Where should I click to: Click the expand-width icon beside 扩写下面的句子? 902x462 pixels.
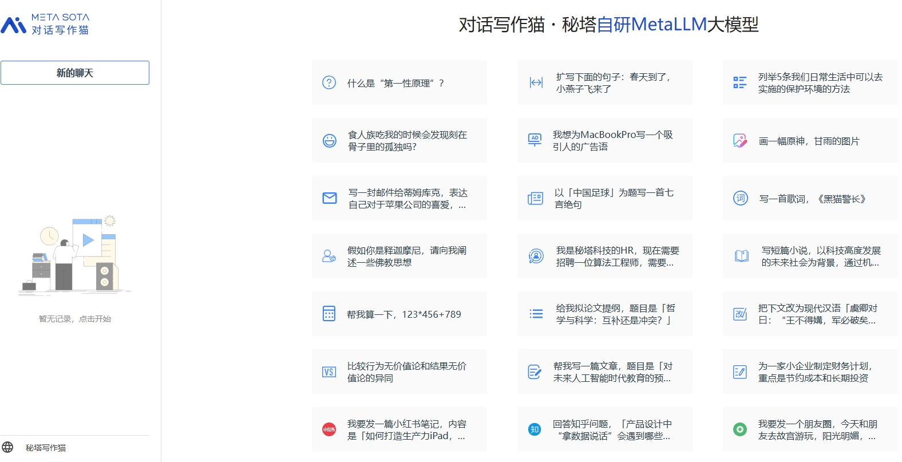pyautogui.click(x=536, y=83)
